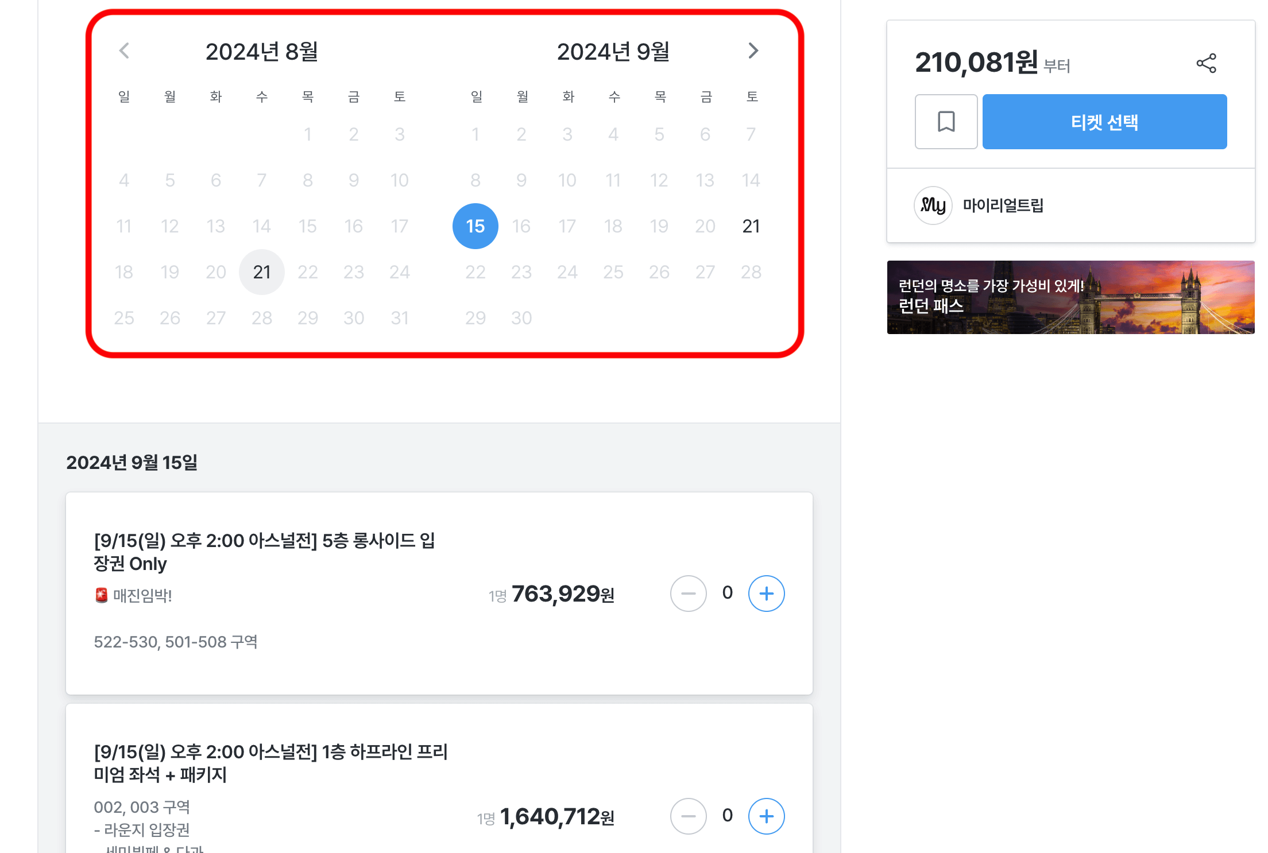Select September 21 in the calendar
The width and height of the screenshot is (1268, 853).
(x=751, y=226)
